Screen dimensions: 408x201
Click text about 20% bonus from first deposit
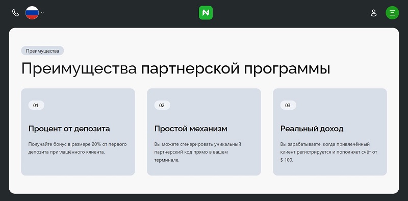pyautogui.click(x=78, y=148)
